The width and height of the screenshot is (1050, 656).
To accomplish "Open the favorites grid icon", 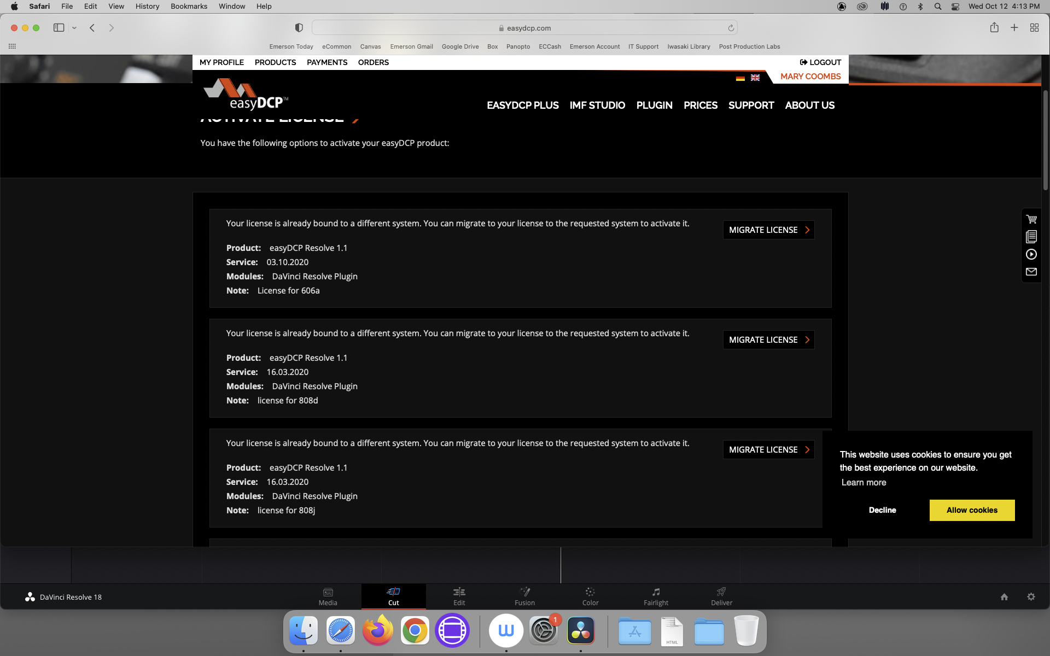I will (x=12, y=46).
